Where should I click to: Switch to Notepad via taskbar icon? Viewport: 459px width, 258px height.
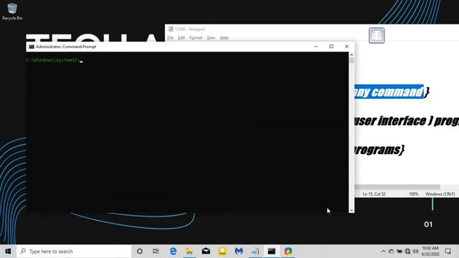[255, 252]
